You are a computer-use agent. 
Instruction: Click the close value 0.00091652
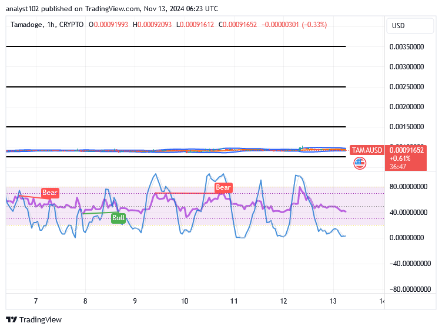coord(240,25)
